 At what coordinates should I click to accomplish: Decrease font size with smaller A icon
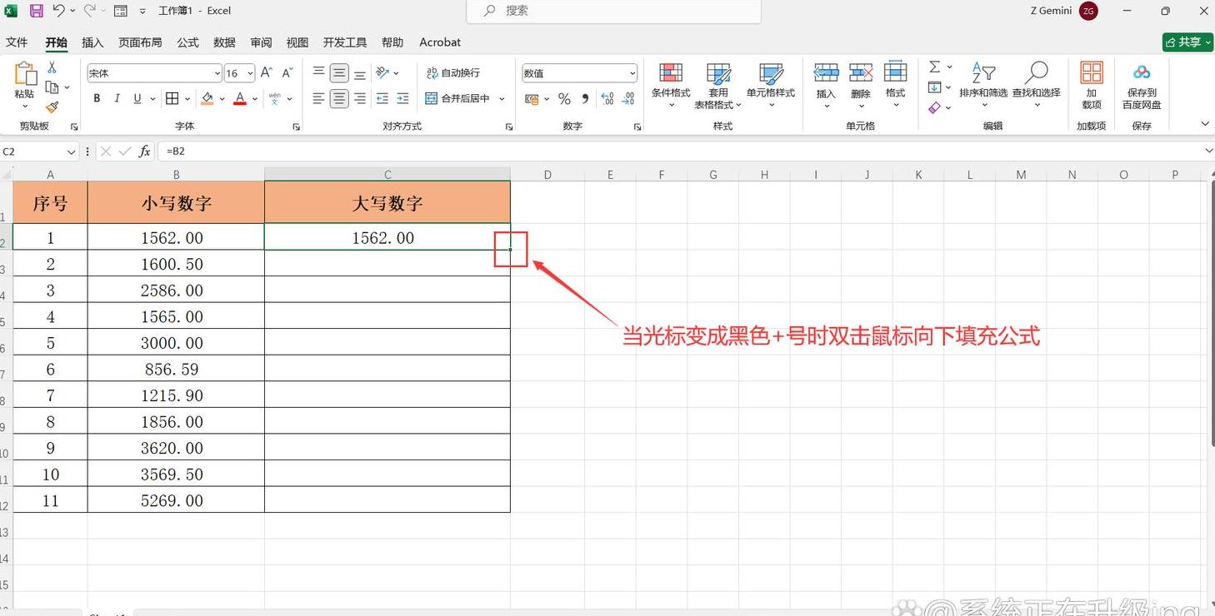click(287, 73)
